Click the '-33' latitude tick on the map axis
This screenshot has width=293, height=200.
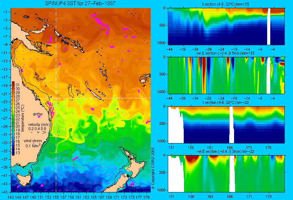(x=4, y=143)
